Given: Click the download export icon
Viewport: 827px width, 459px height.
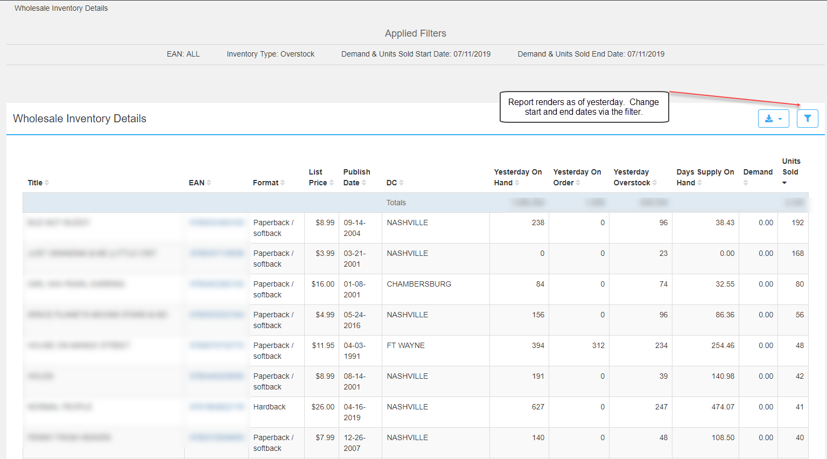Looking at the screenshot, I should pyautogui.click(x=769, y=118).
